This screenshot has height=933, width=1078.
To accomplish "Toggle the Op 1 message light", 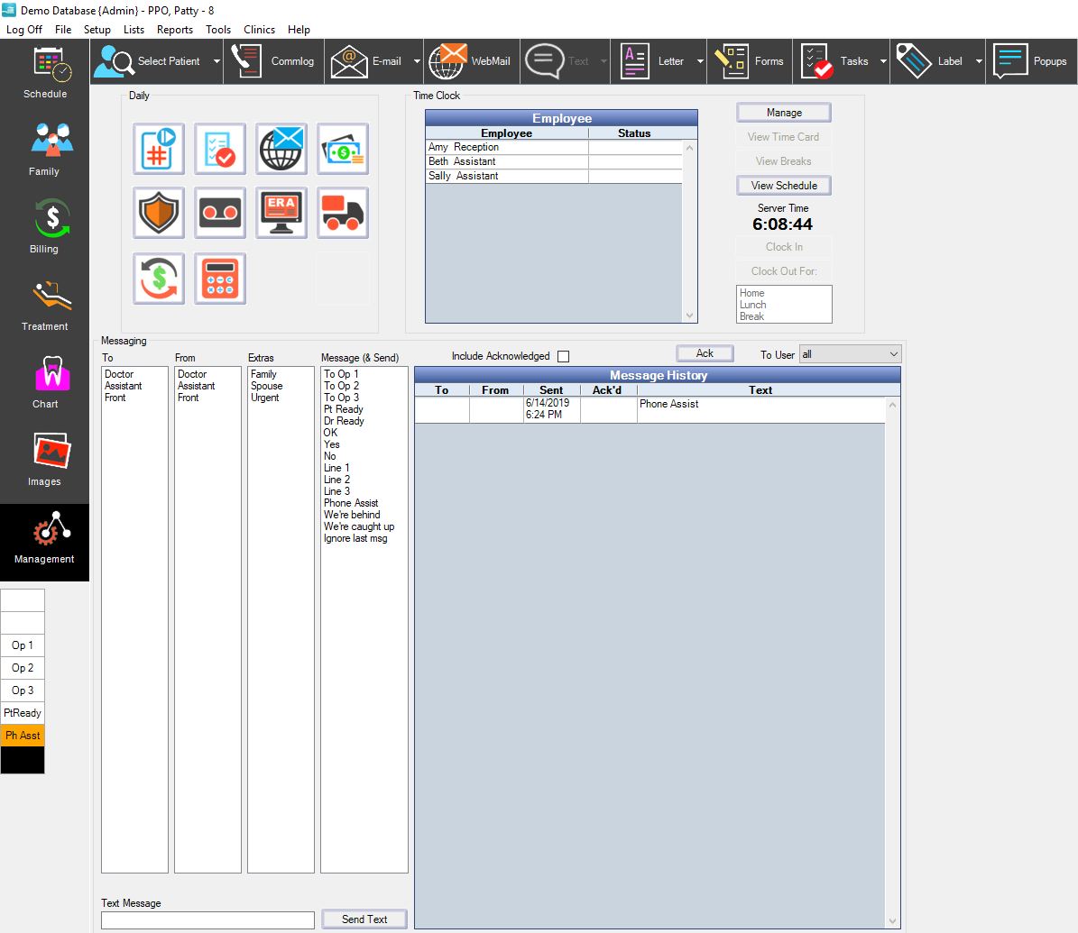I will pos(23,645).
